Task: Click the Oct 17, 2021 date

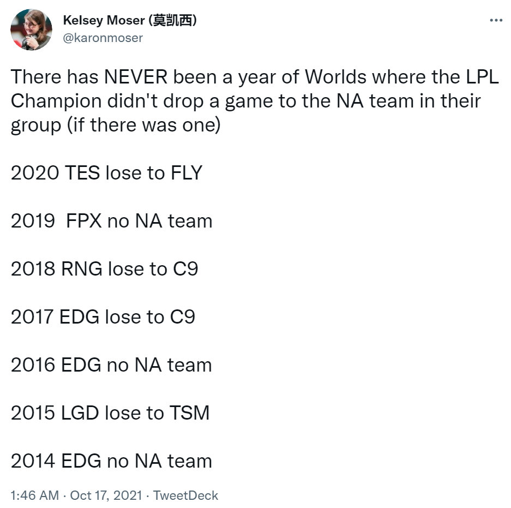Action: [106, 495]
